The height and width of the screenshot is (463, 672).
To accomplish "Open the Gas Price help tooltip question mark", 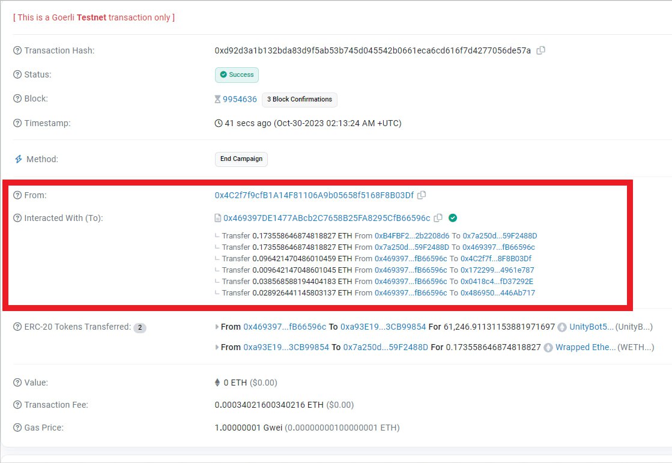I will point(17,428).
